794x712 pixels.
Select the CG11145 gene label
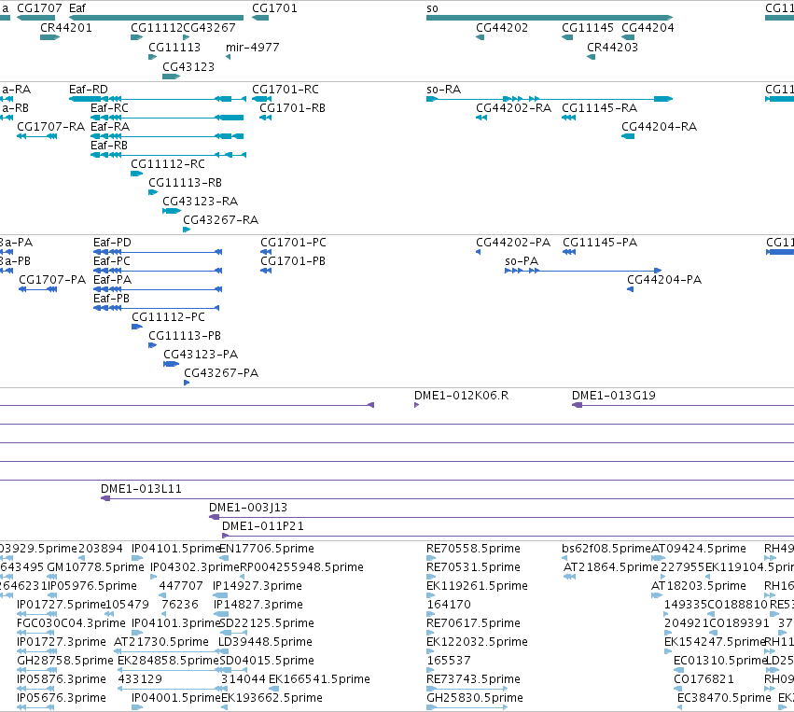click(x=588, y=28)
